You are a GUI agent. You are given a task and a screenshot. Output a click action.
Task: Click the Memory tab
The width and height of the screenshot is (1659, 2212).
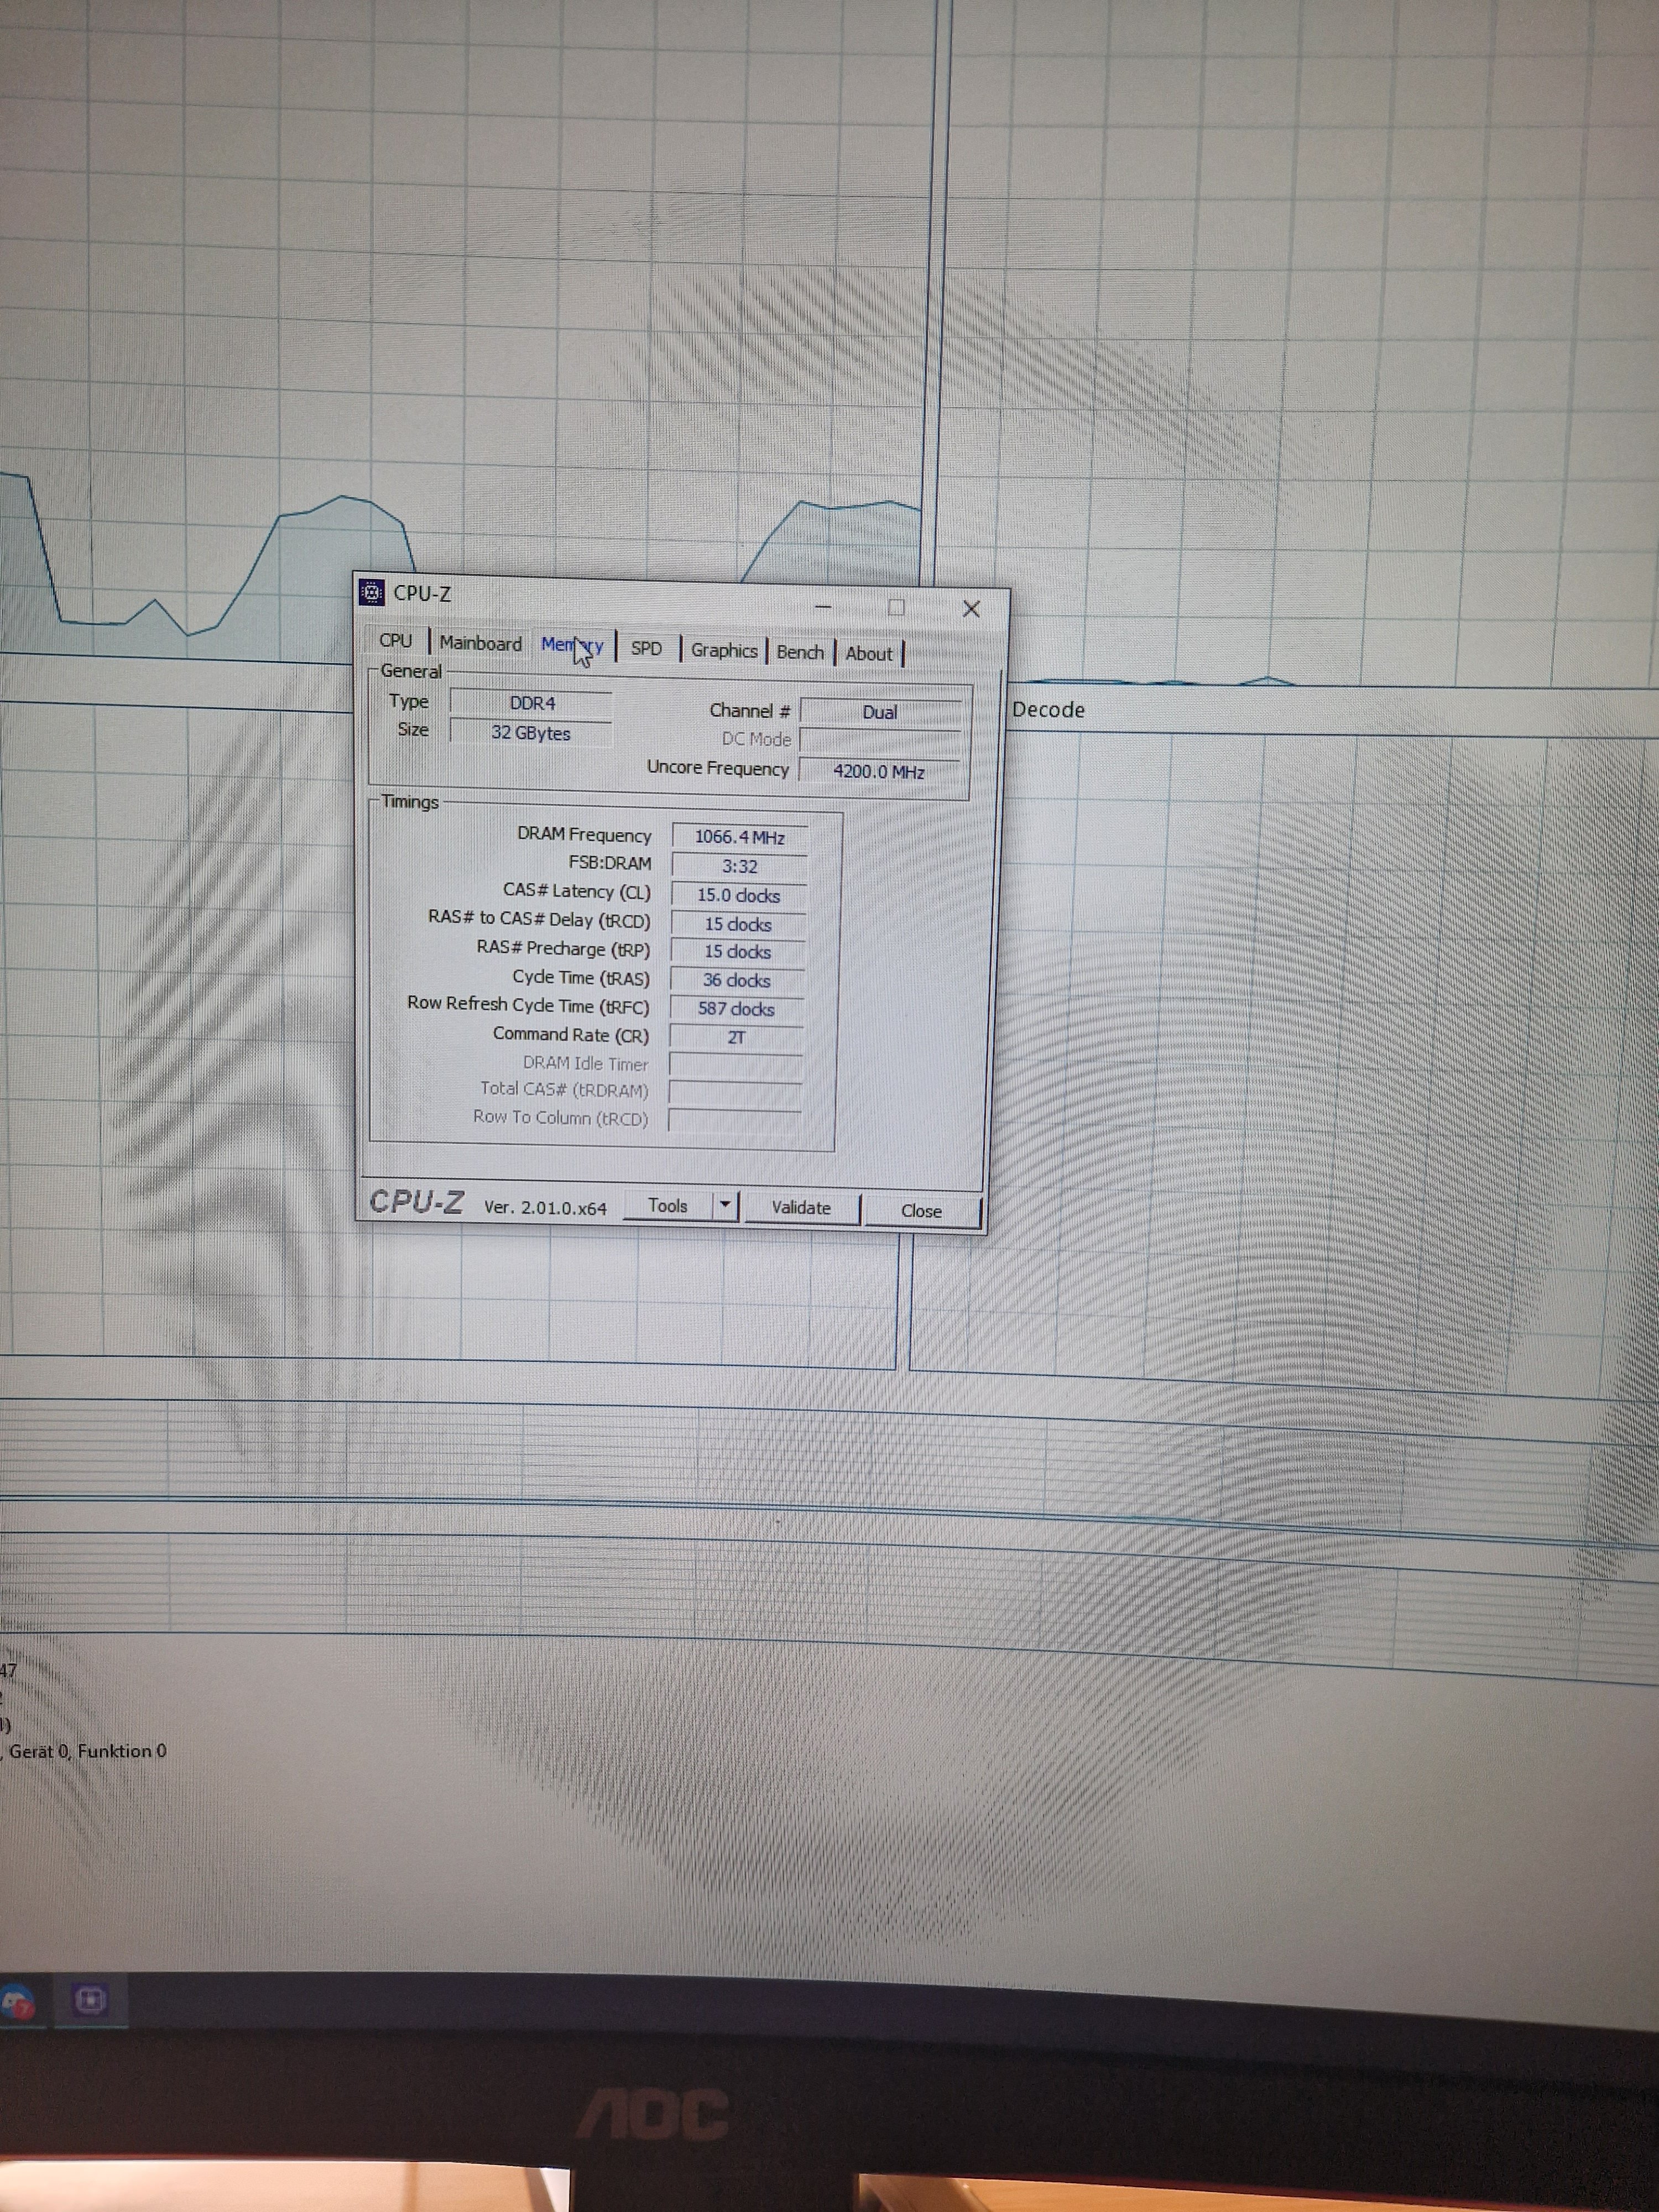pyautogui.click(x=571, y=645)
